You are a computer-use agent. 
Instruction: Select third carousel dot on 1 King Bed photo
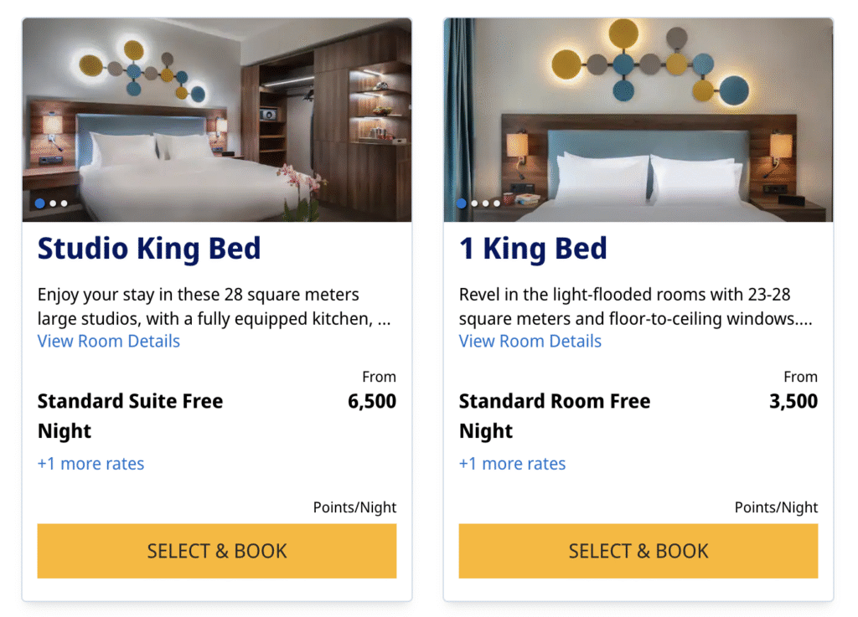[485, 203]
